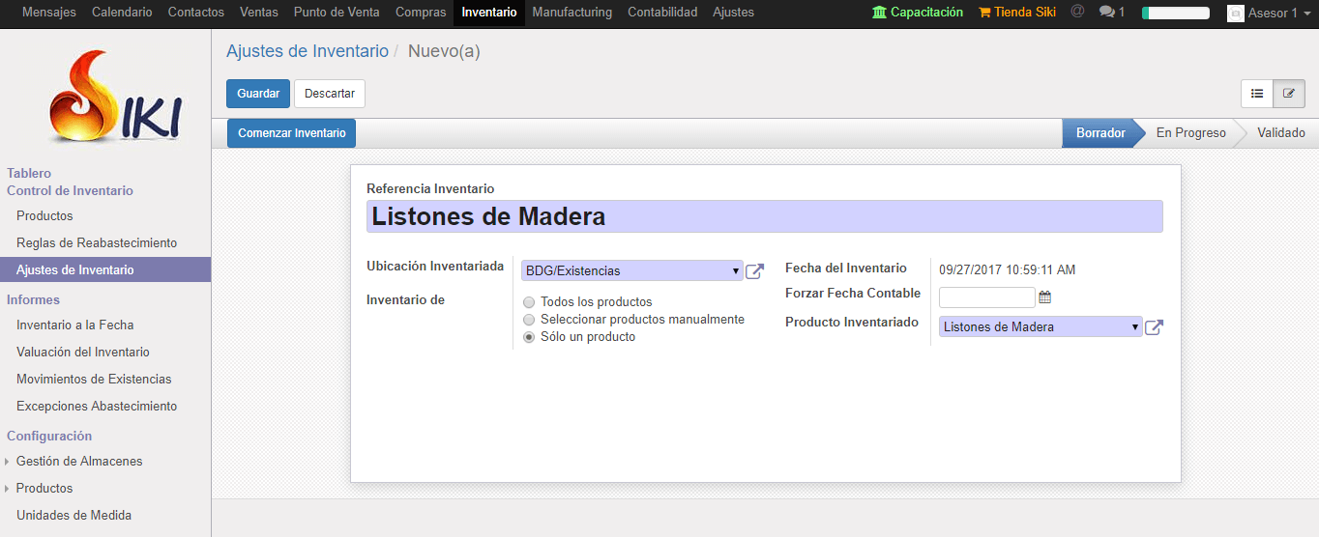Expand Gestión de Almacenes section

[x=79, y=461]
